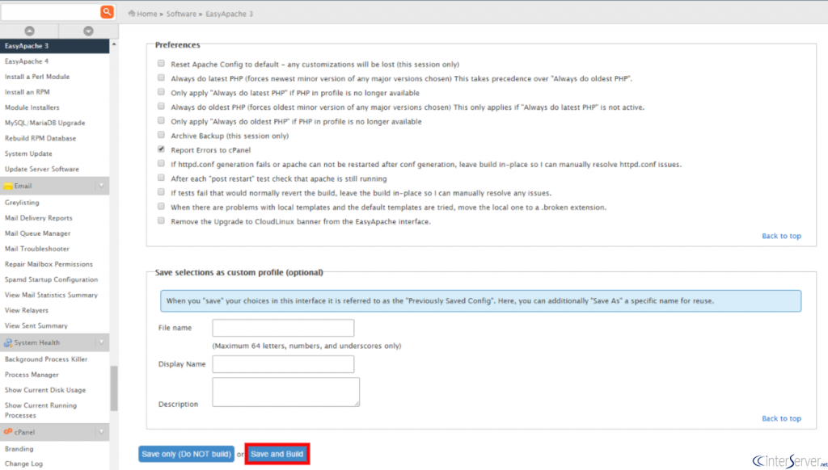This screenshot has width=828, height=470.
Task: Click the Display Name input field
Action: coord(283,364)
